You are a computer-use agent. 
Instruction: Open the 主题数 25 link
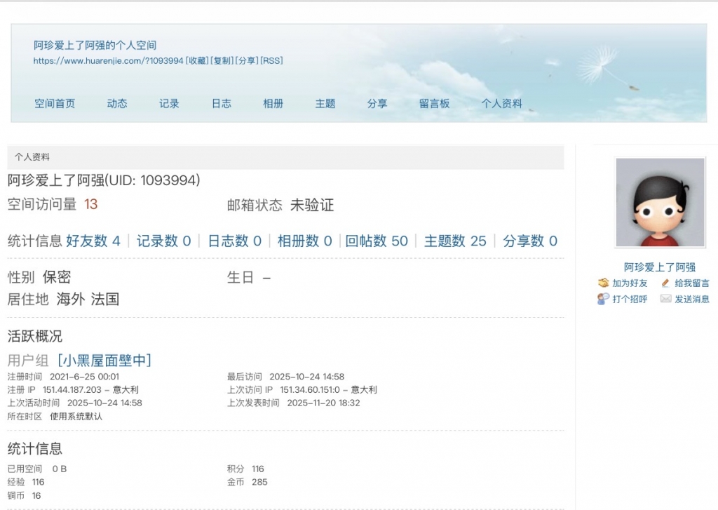[x=455, y=241]
